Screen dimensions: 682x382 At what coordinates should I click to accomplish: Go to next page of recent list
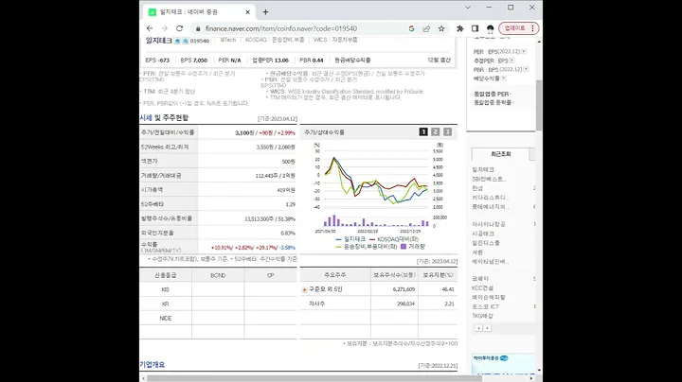[x=488, y=328]
